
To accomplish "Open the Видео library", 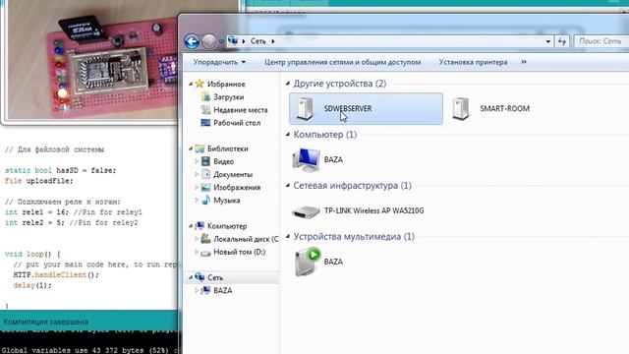I will (223, 161).
